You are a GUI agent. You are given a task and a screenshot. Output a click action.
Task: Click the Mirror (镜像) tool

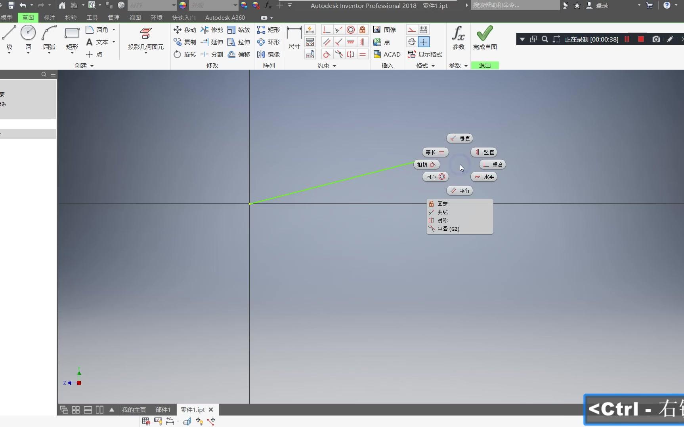[x=268, y=54]
